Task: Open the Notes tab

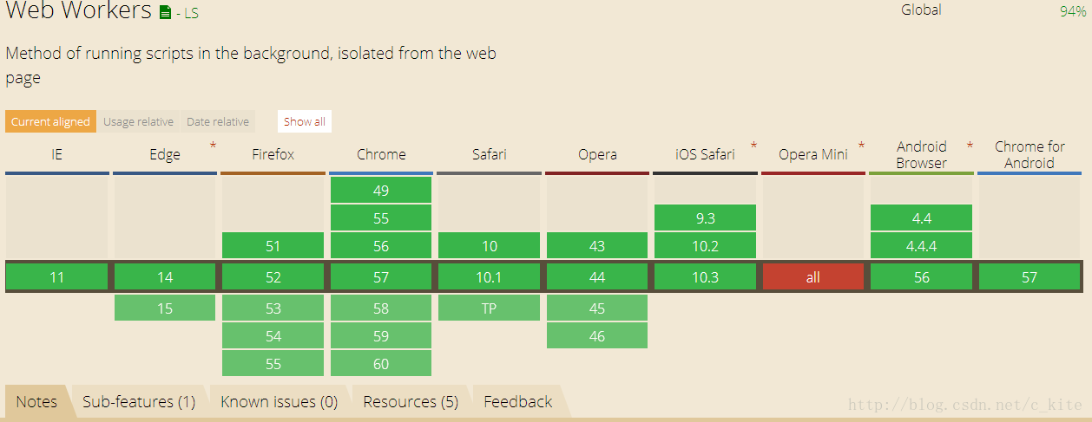Action: coord(37,402)
